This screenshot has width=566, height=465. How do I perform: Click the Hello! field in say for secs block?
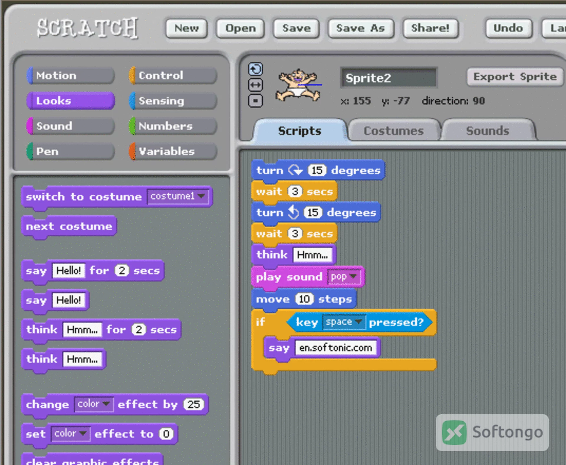[69, 271]
